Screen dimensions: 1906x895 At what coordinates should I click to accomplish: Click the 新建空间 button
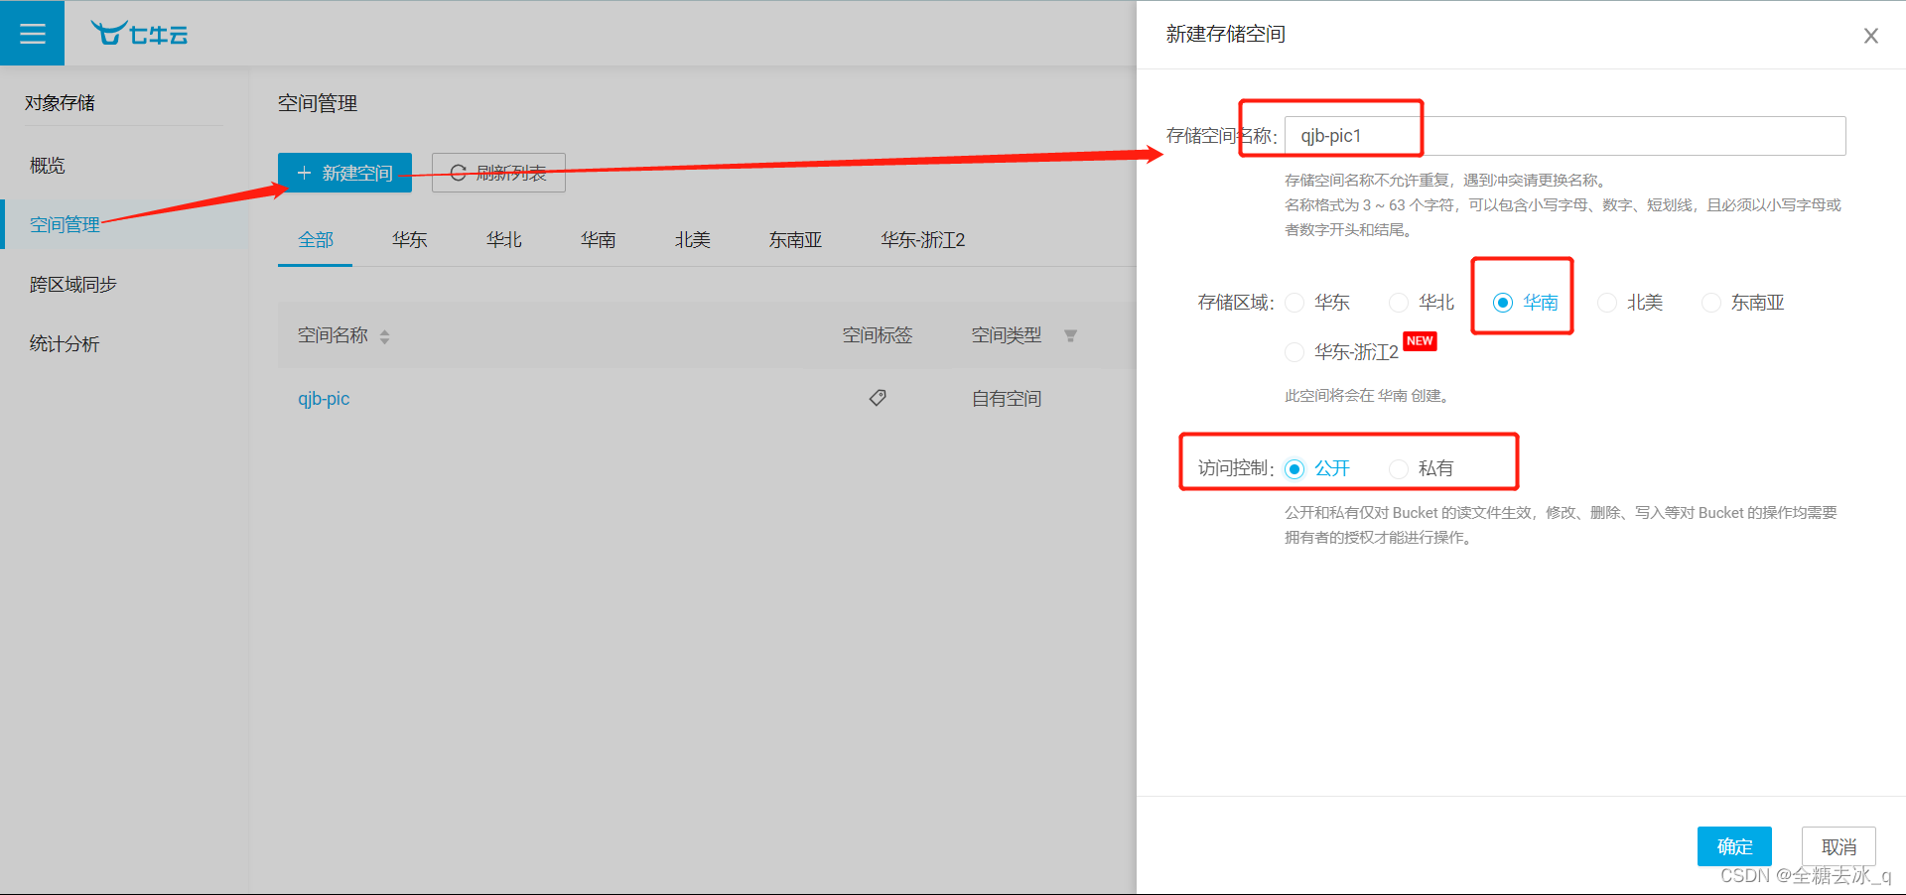coord(344,173)
